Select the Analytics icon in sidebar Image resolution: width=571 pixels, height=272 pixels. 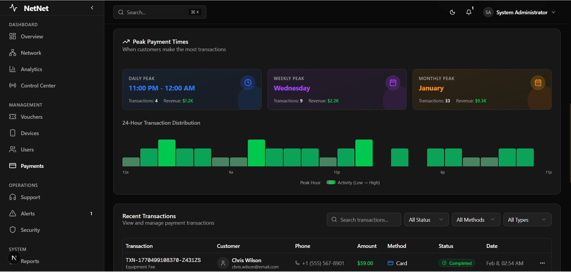pos(13,69)
